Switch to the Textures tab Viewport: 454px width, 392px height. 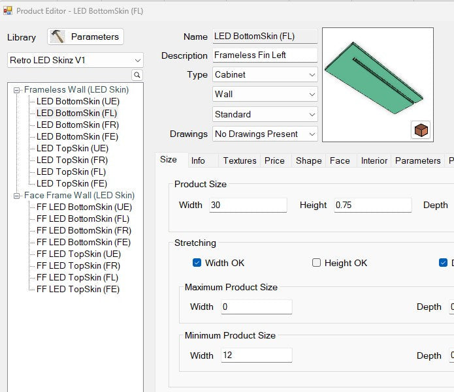(x=239, y=160)
